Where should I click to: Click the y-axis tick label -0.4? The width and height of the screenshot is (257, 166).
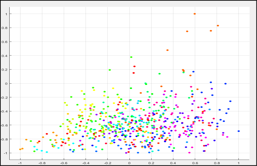4,111
